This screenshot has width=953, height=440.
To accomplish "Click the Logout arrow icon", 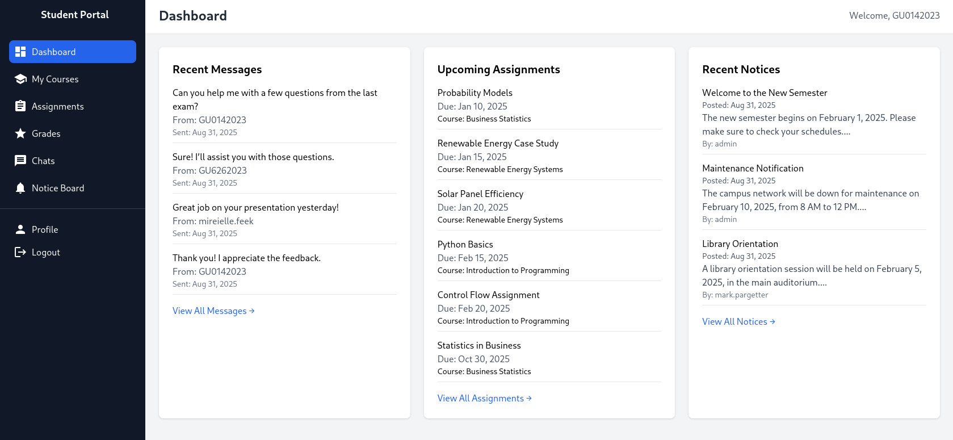I will (20, 252).
